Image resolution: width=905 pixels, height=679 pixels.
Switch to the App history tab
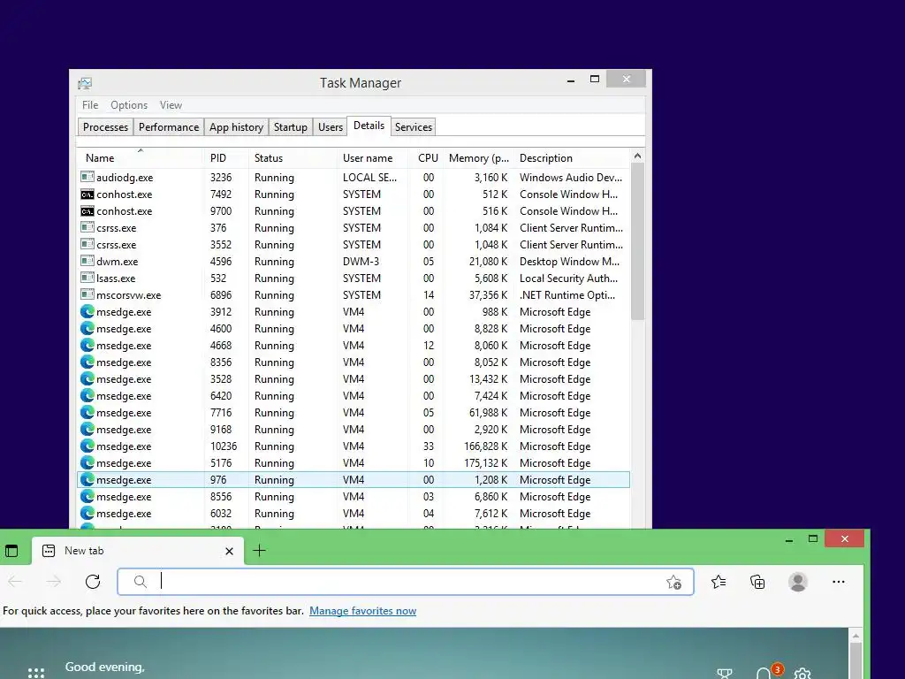point(236,127)
